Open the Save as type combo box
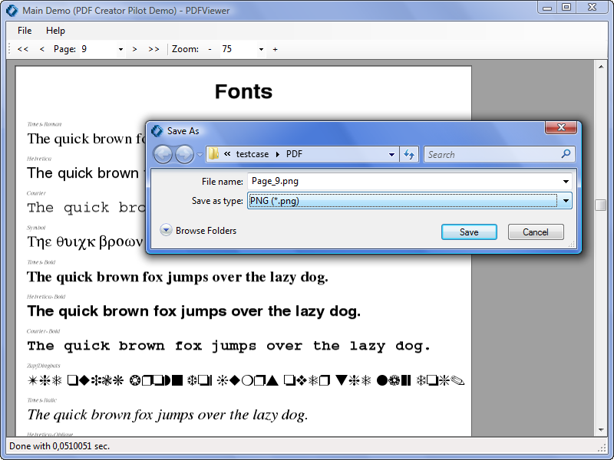 tap(410, 201)
